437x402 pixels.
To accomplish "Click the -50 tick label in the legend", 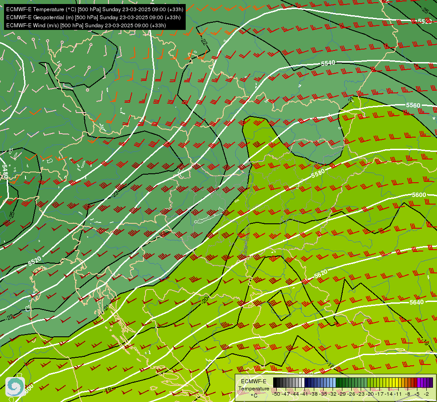I will pos(276,394).
